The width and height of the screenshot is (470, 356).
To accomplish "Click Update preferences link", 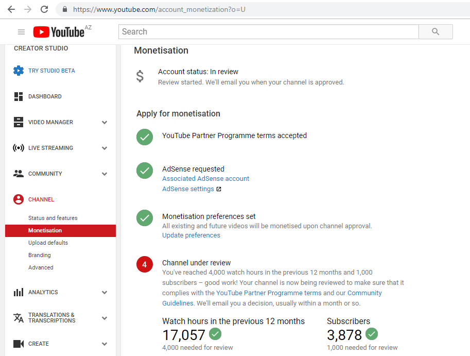I will pyautogui.click(x=191, y=235).
